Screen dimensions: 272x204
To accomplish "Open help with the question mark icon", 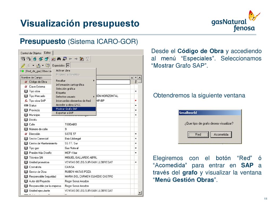I will tap(48, 65).
